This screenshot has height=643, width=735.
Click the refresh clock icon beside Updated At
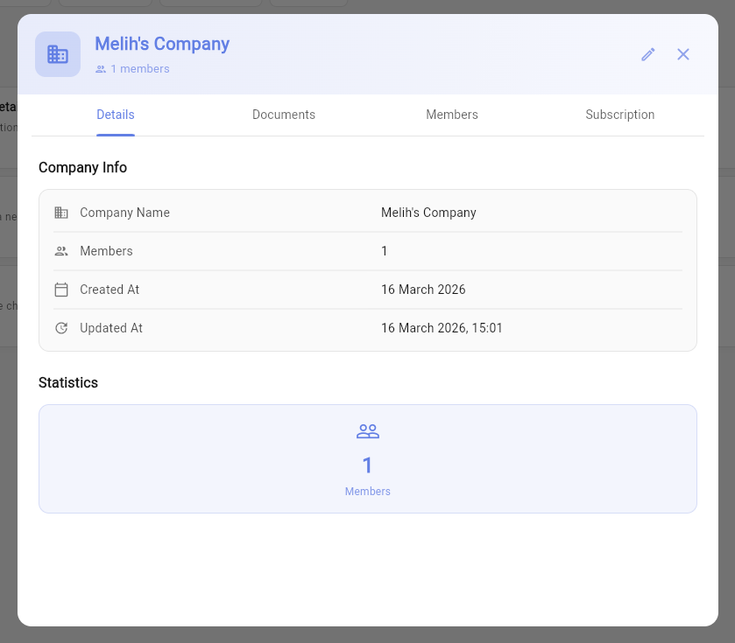[61, 328]
